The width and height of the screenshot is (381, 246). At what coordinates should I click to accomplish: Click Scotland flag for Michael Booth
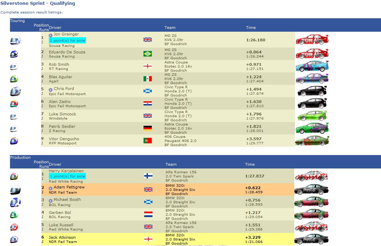coord(148,202)
